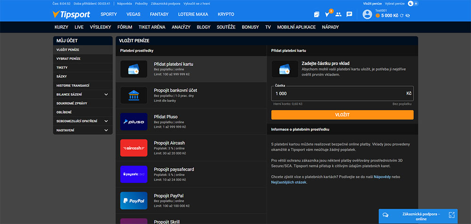Click the friends group icon
The image size is (471, 224).
pyautogui.click(x=338, y=14)
